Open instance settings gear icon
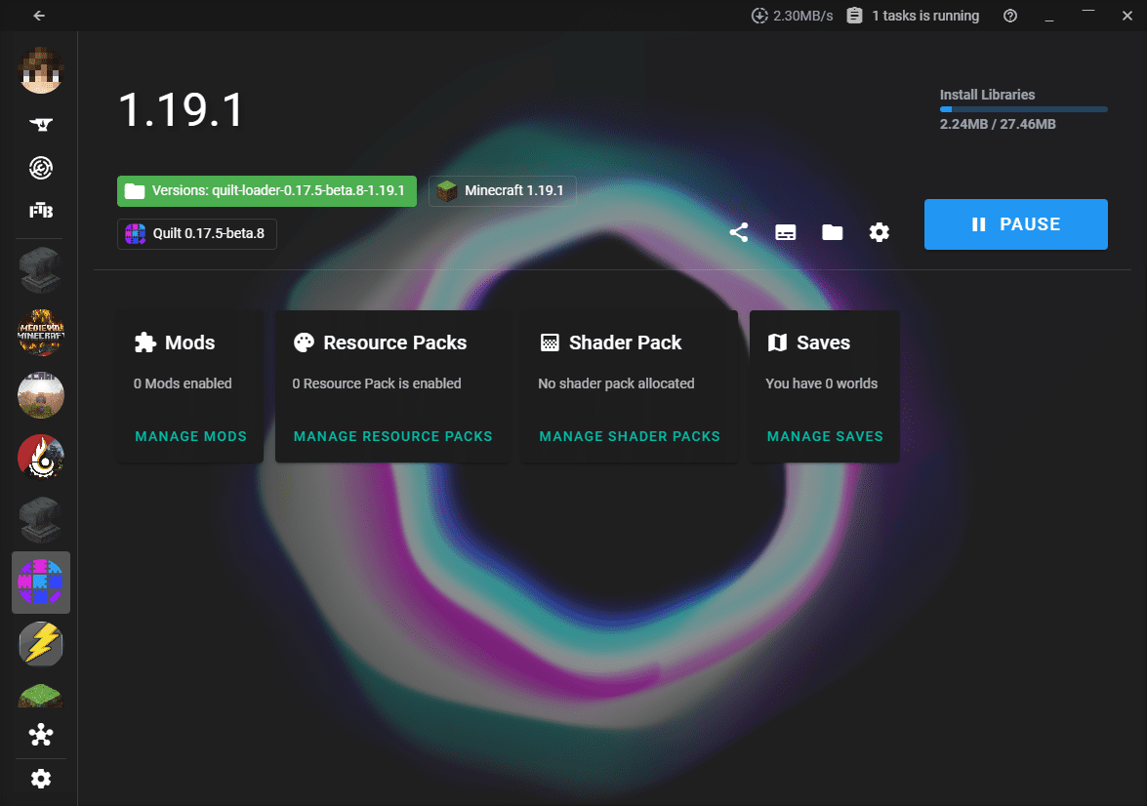 (x=880, y=232)
